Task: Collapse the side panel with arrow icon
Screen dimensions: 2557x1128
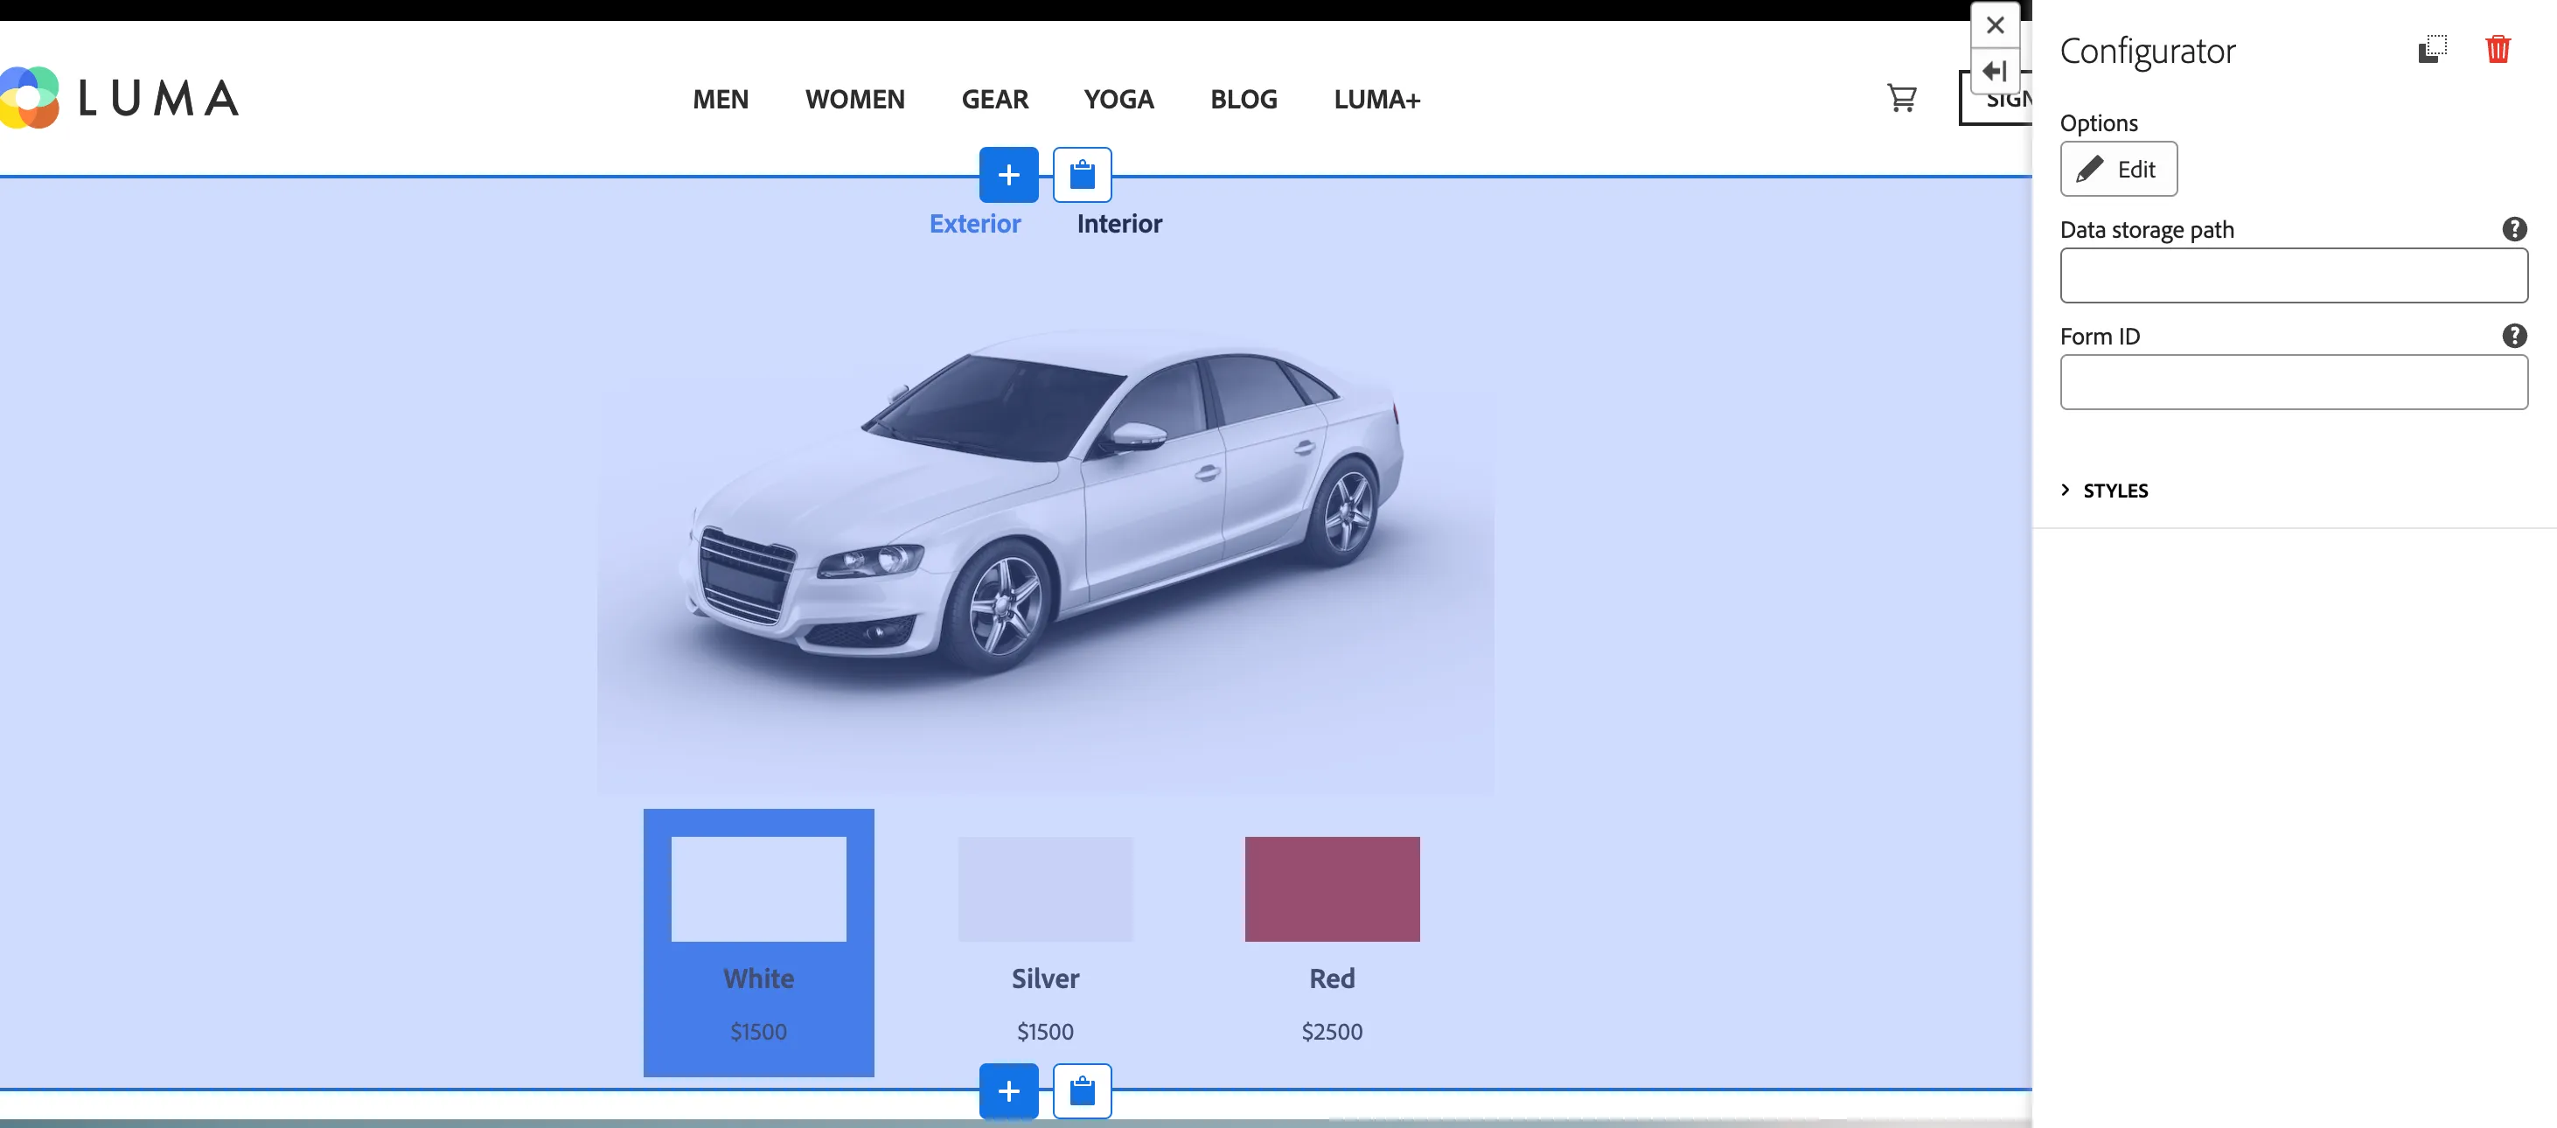Action: (x=1996, y=72)
